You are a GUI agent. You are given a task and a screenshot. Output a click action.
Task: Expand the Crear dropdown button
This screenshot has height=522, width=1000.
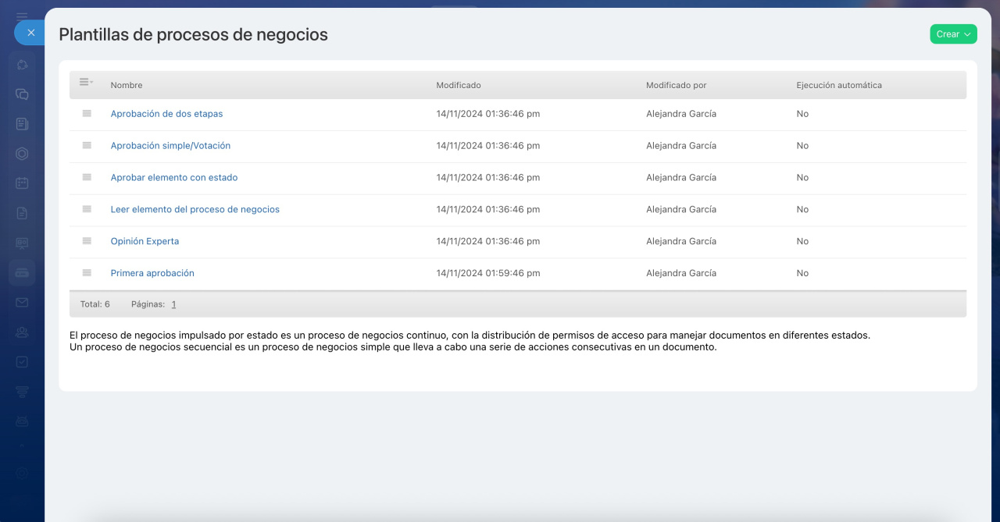coord(953,34)
